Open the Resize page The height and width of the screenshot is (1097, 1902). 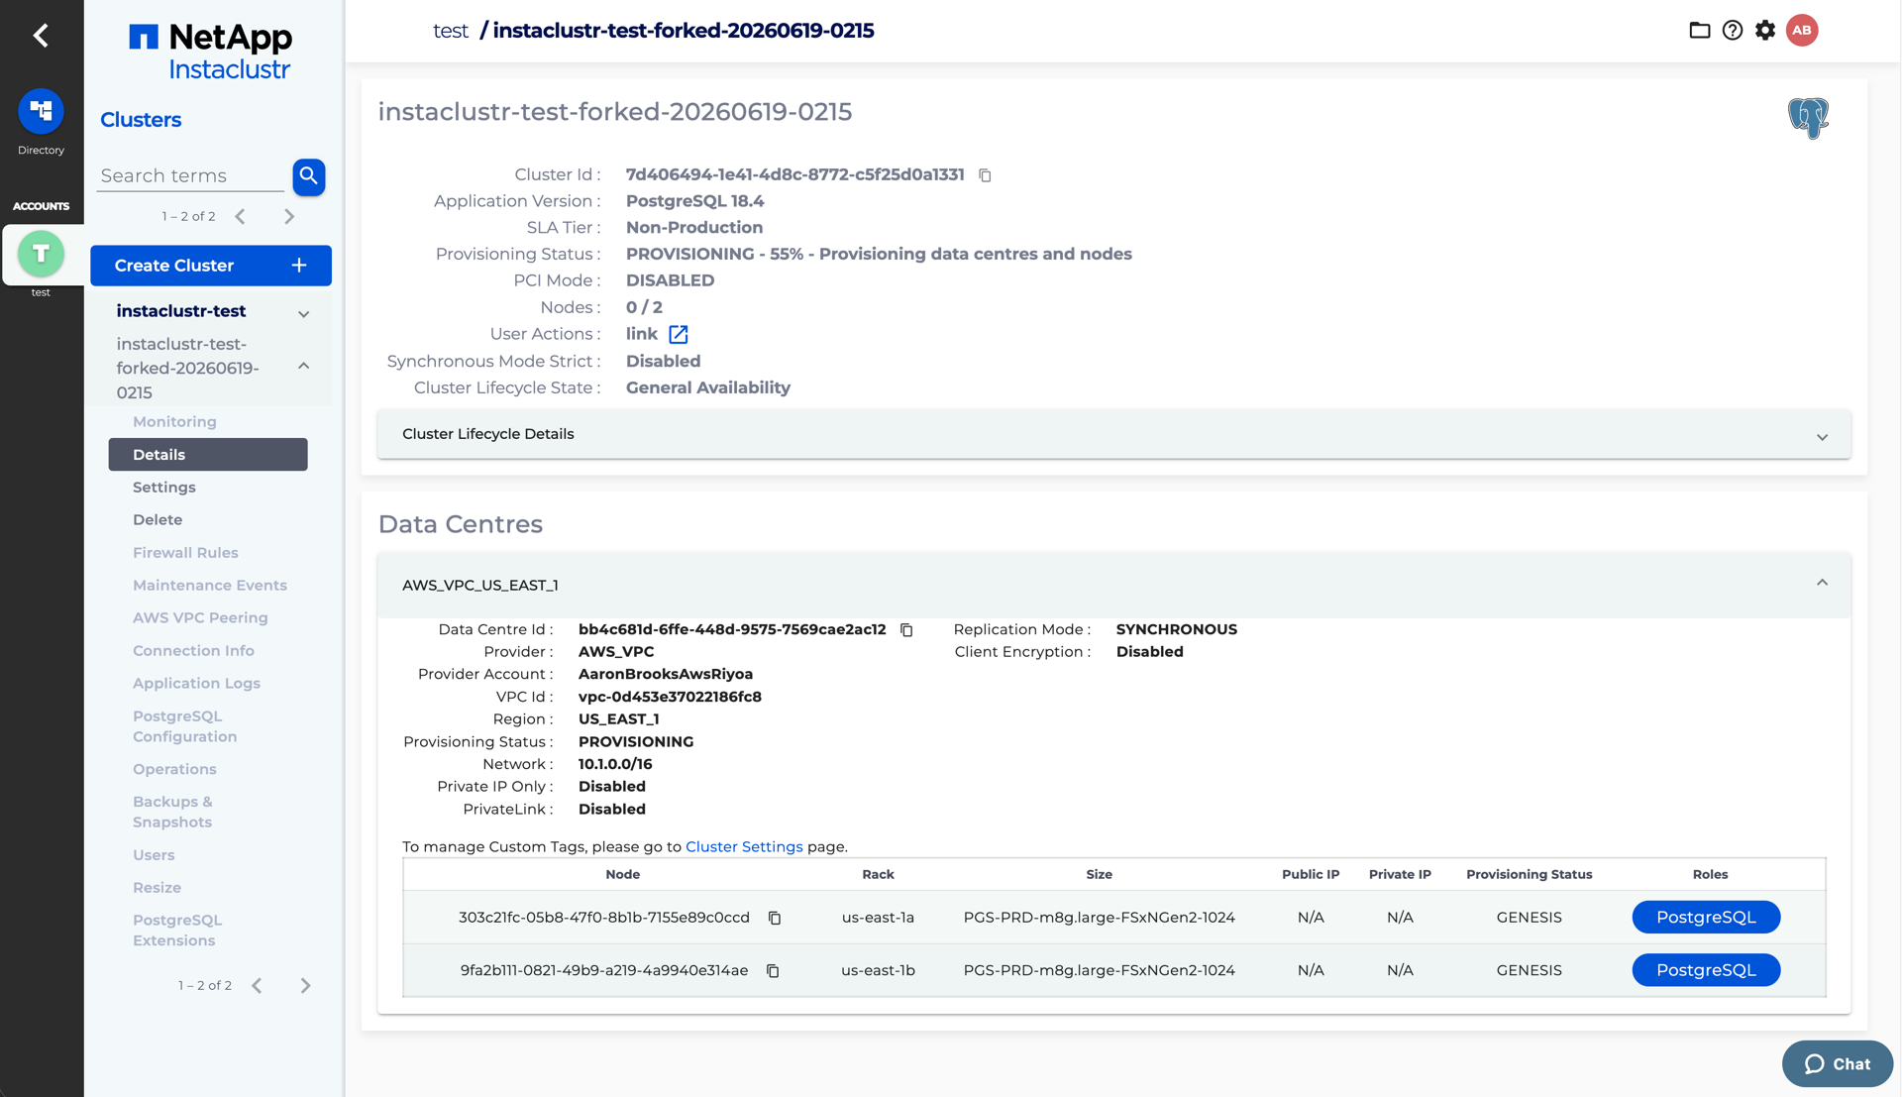coord(157,888)
